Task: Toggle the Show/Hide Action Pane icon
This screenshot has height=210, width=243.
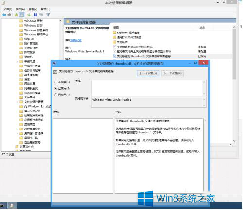Action: click(41, 15)
